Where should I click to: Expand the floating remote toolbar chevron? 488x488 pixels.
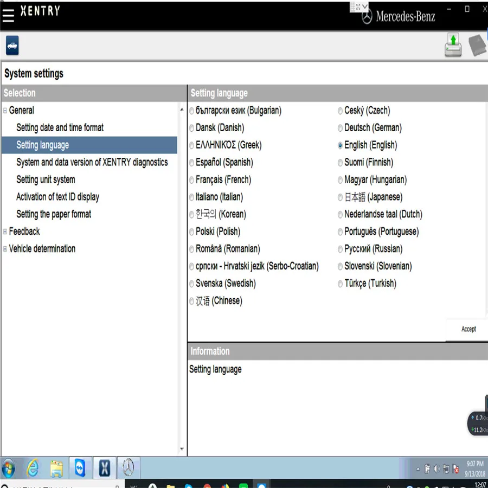click(365, 7)
